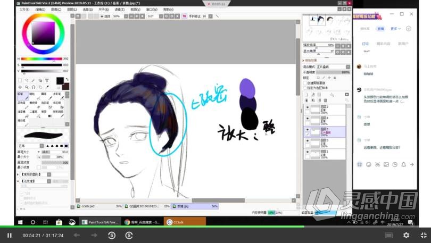431x243 pixels.
Task: Open the 手抖修正 stabilizer value dropdown
Action: pos(210,16)
